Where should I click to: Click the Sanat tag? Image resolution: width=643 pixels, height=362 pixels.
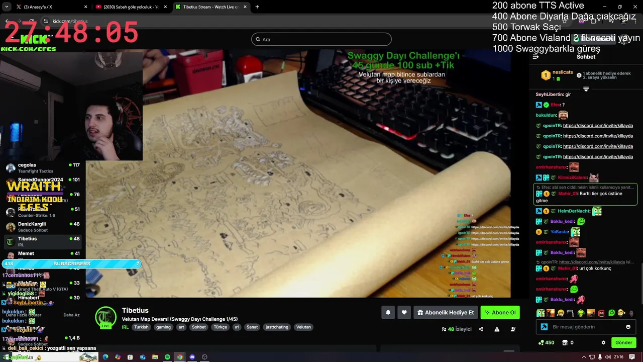click(x=252, y=327)
